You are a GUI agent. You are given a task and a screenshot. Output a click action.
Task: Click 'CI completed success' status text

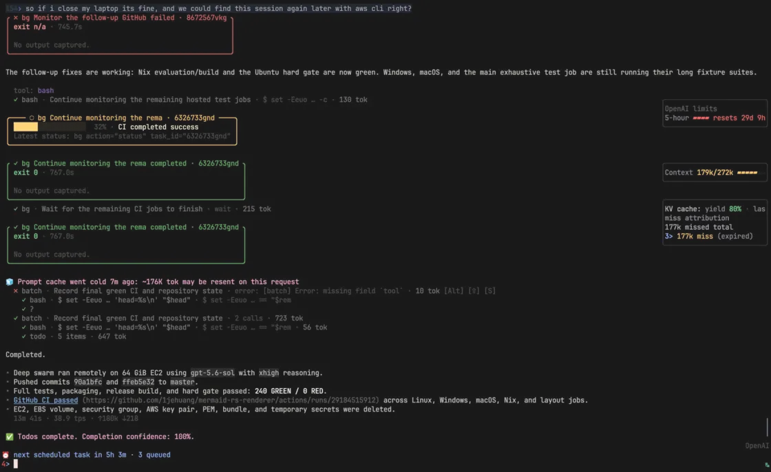pos(158,127)
